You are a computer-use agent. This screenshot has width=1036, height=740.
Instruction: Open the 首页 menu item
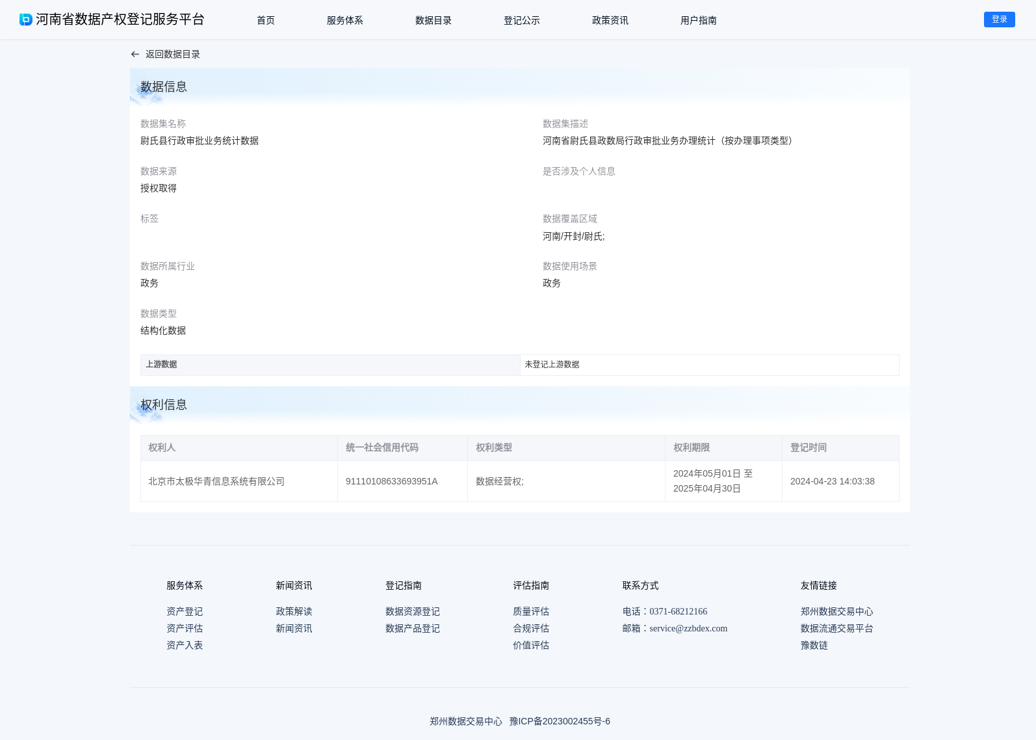[266, 20]
